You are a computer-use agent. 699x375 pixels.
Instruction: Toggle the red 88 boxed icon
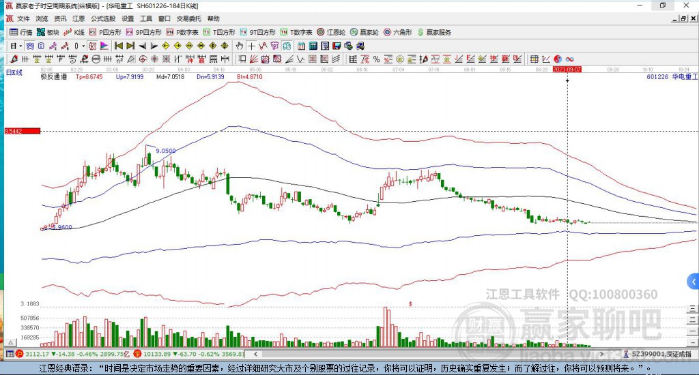pyautogui.click(x=92, y=46)
